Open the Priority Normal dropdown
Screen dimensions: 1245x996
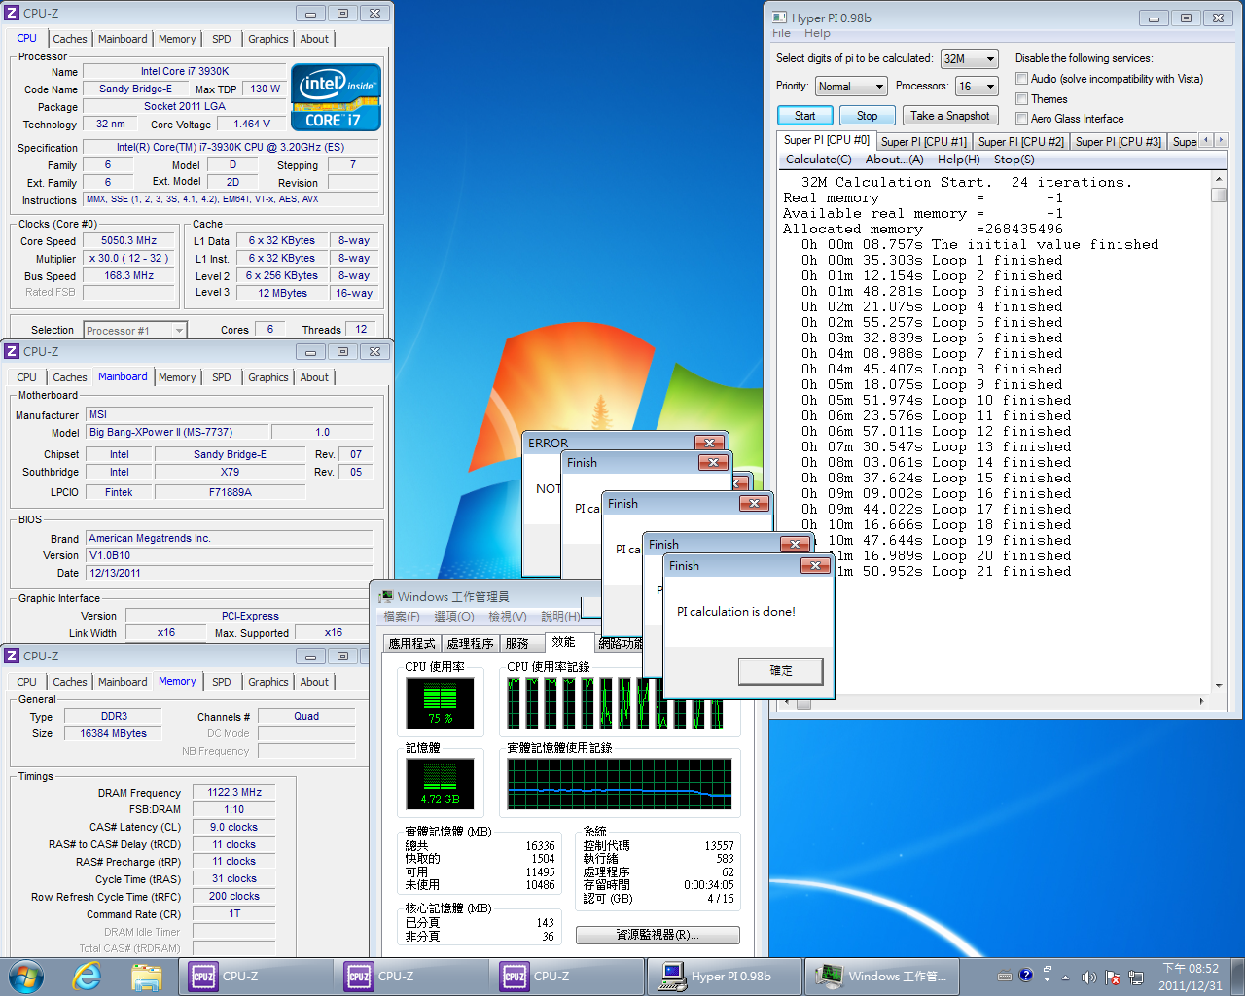coord(851,87)
